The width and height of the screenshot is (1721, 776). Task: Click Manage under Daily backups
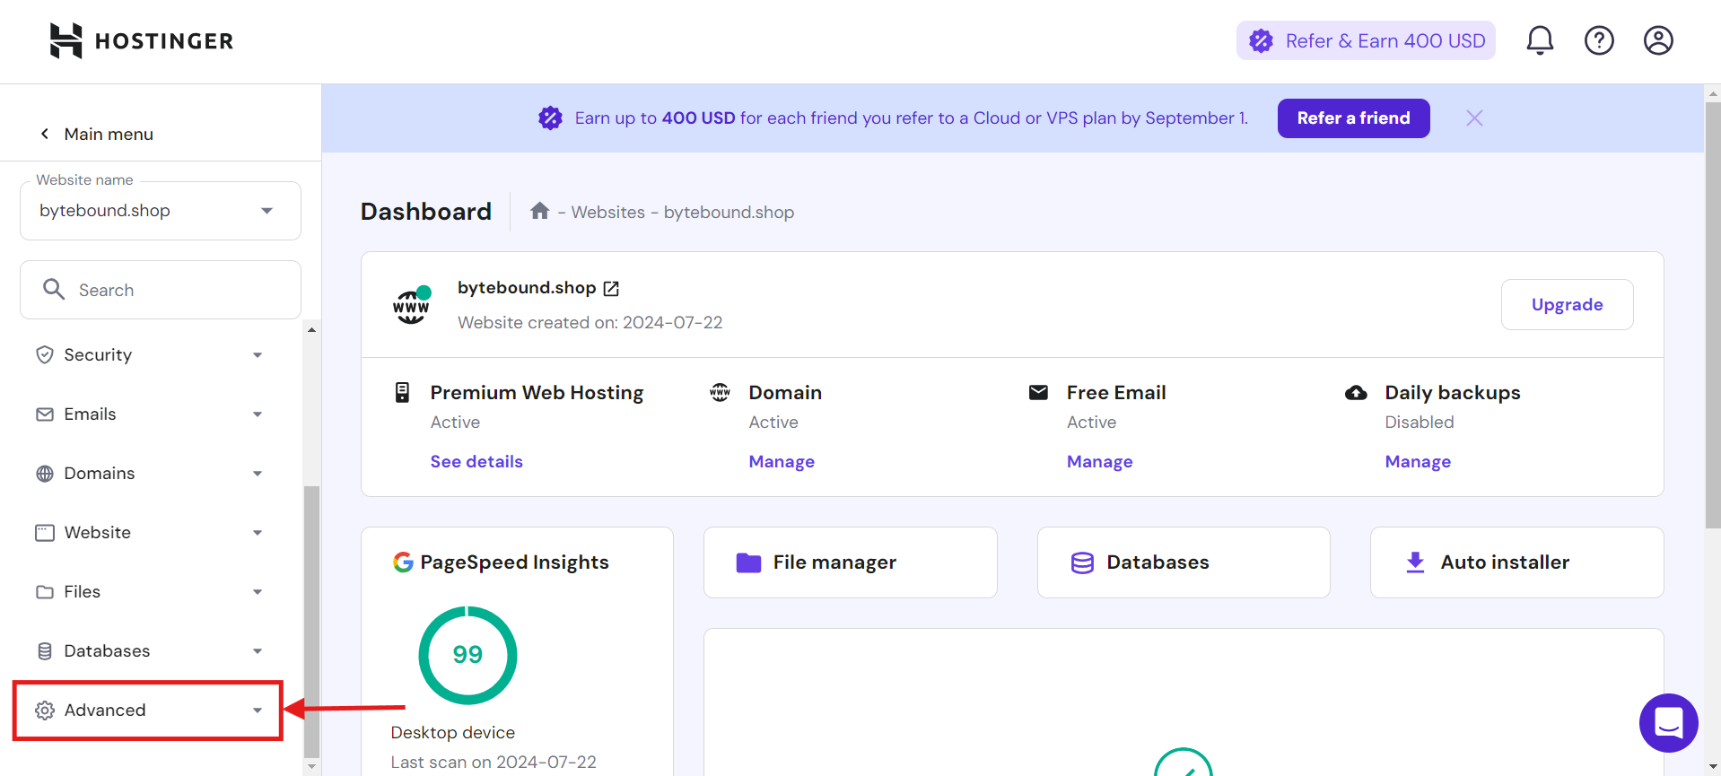tap(1418, 461)
